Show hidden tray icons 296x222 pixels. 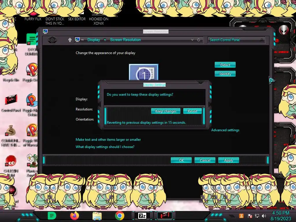(232, 216)
